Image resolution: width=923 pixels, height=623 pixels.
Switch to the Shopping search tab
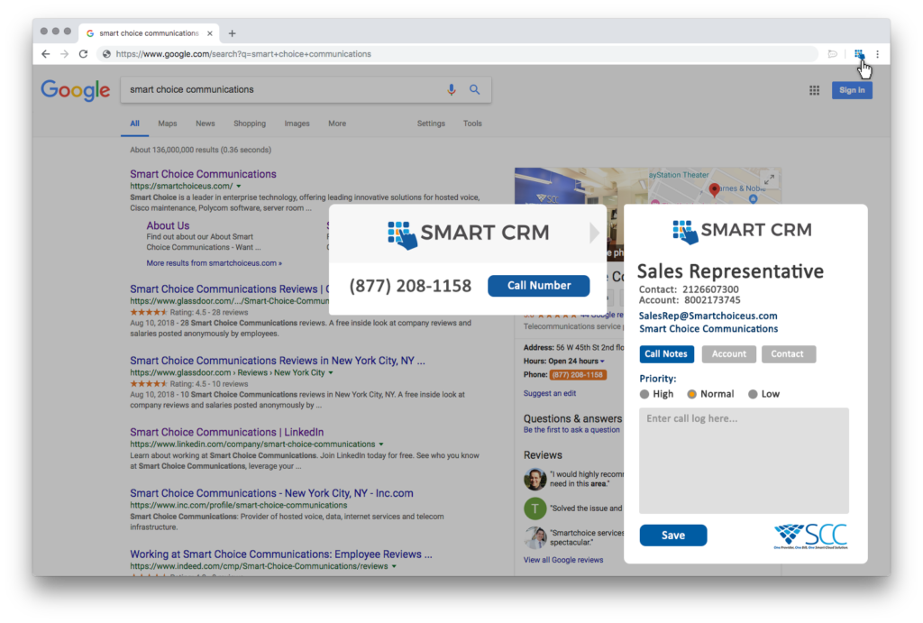[x=250, y=124]
